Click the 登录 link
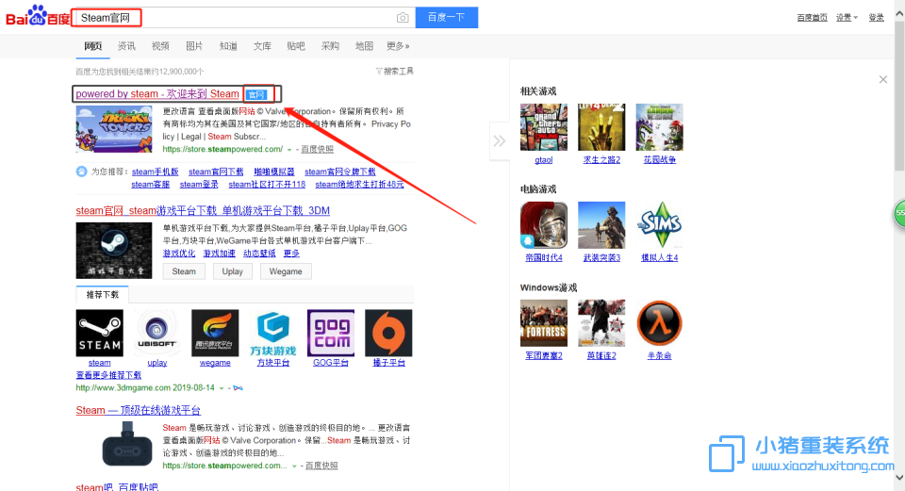 [x=876, y=17]
